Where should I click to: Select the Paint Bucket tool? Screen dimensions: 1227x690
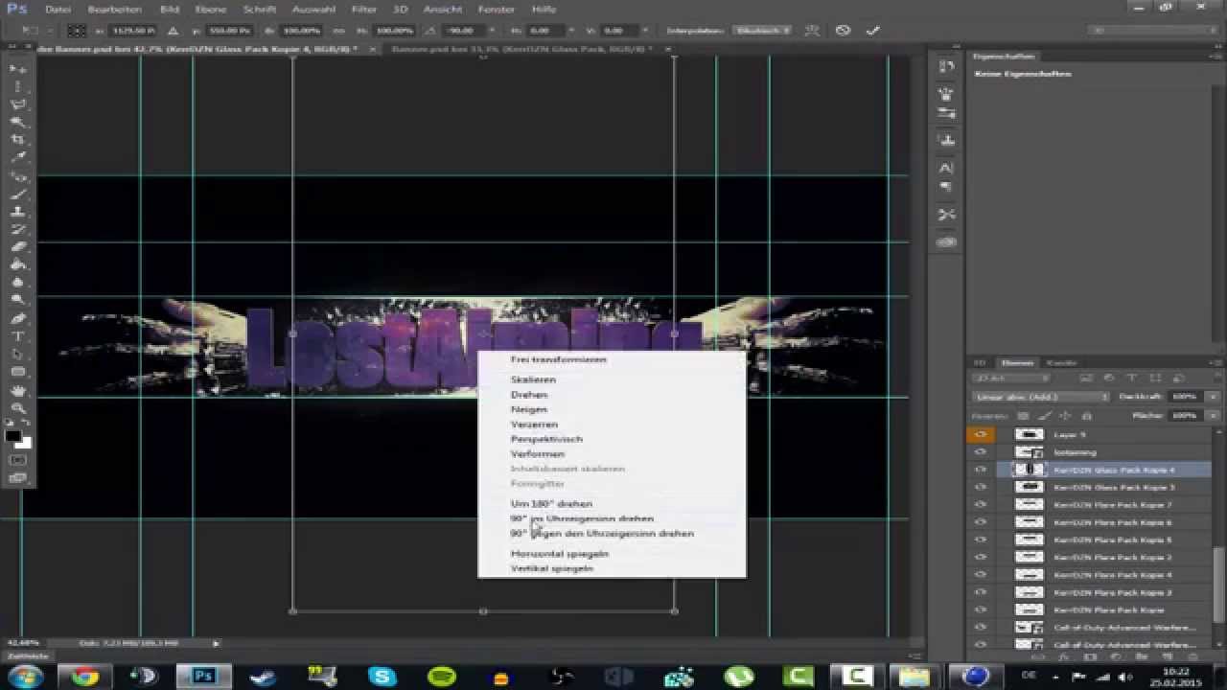click(x=18, y=265)
